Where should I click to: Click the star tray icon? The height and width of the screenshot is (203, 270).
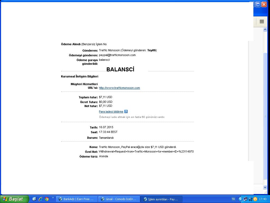pyautogui.click(x=250, y=199)
